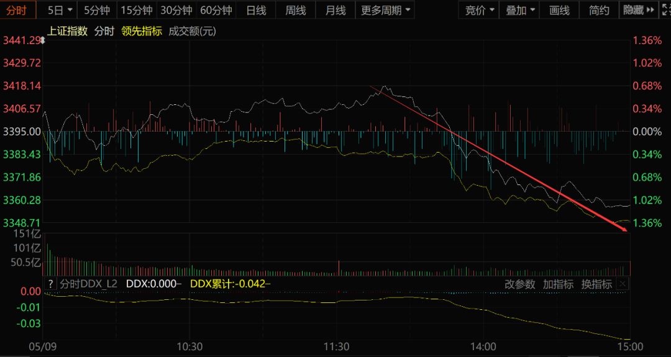Click the 3418.14 price axis label
The height and width of the screenshot is (357, 671).
tap(22, 86)
